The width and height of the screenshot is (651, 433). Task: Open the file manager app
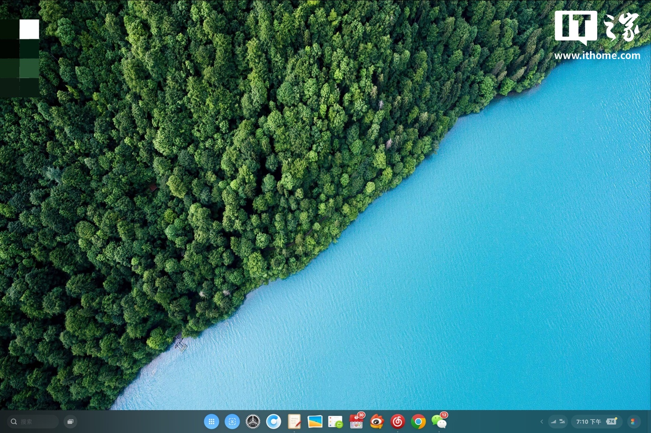(335, 422)
